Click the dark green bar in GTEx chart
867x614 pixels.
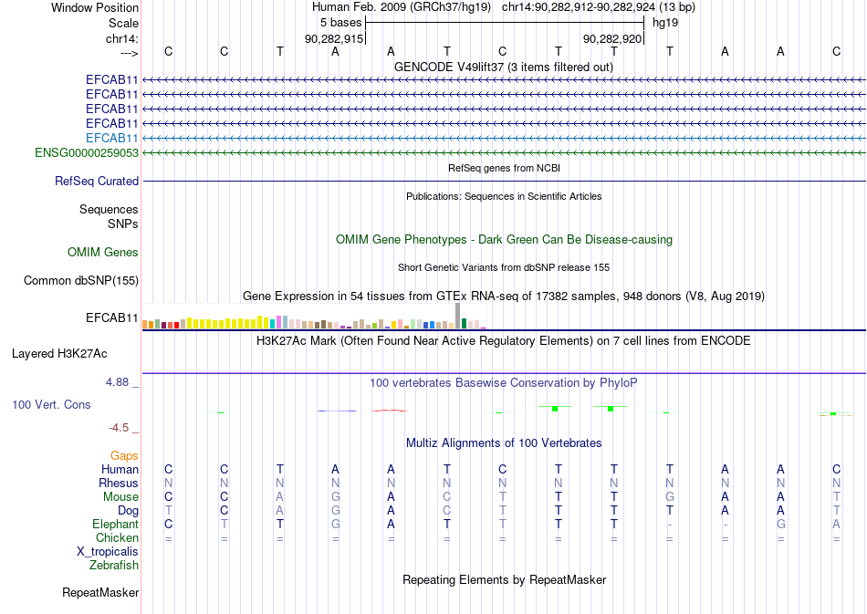coord(464,323)
